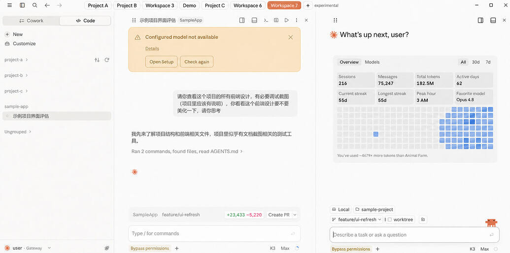Image resolution: width=510 pixels, height=253 pixels.
Task: Open the Create PR dropdown arrow
Action: click(x=295, y=215)
